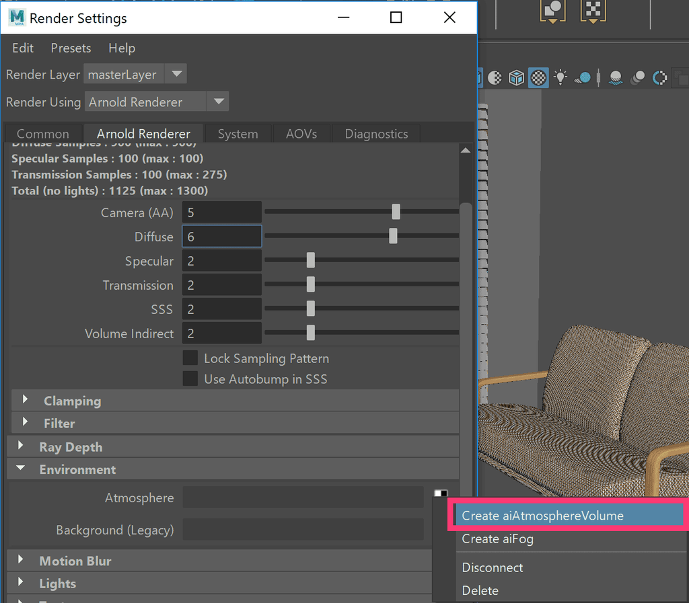Click the 'Specular Samples : 100' text
The image size is (689, 603).
point(75,158)
